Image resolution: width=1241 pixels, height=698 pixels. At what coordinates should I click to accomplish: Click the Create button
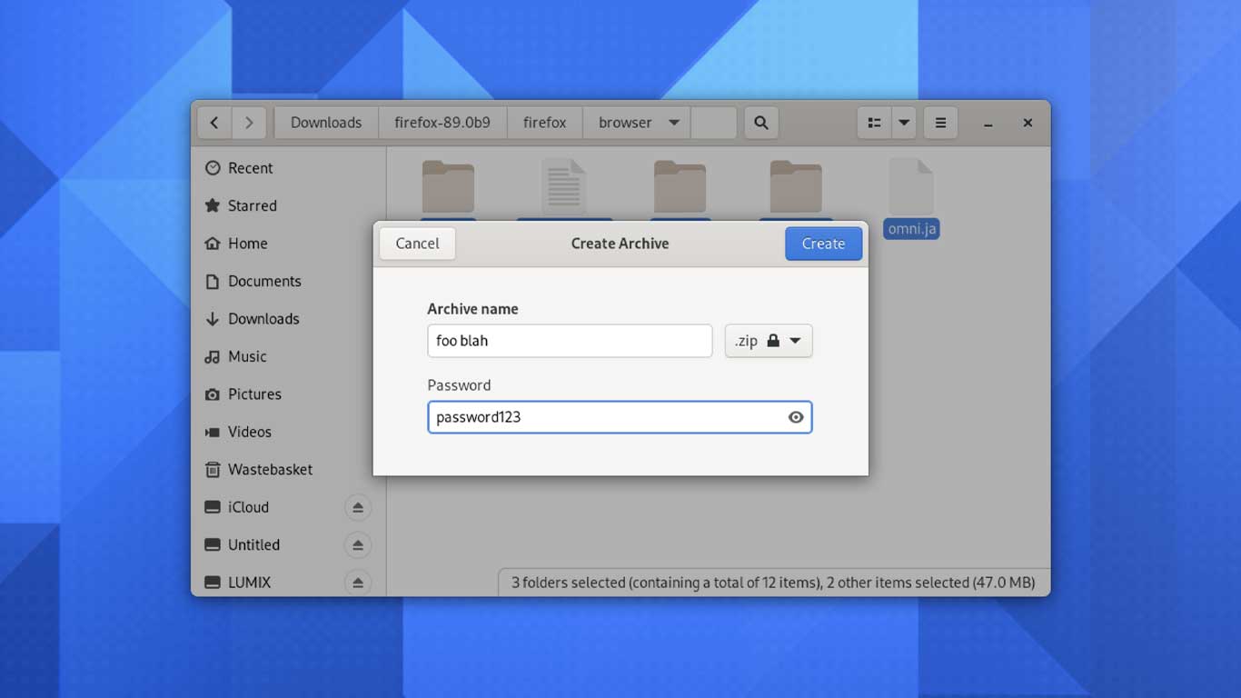tap(823, 244)
